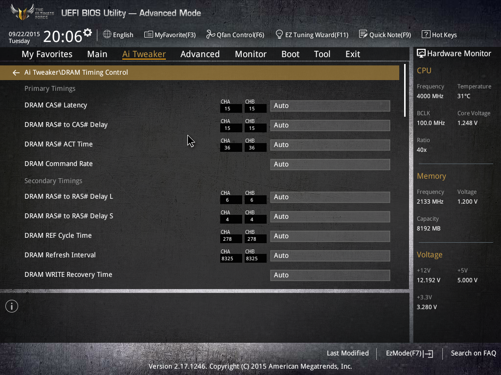Screen dimensions: 501x375
Task: Click the EZ Tuning Wizard bulb icon
Action: [x=279, y=34]
